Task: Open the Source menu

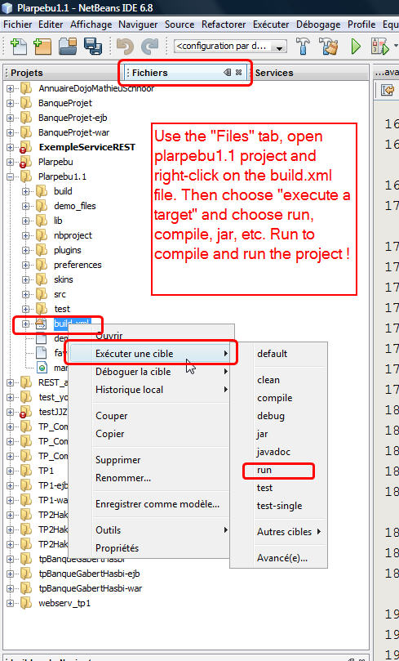Action: click(180, 25)
